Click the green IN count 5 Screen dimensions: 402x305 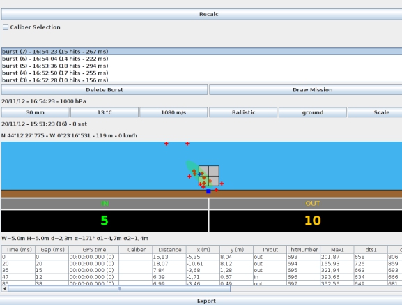(105, 221)
